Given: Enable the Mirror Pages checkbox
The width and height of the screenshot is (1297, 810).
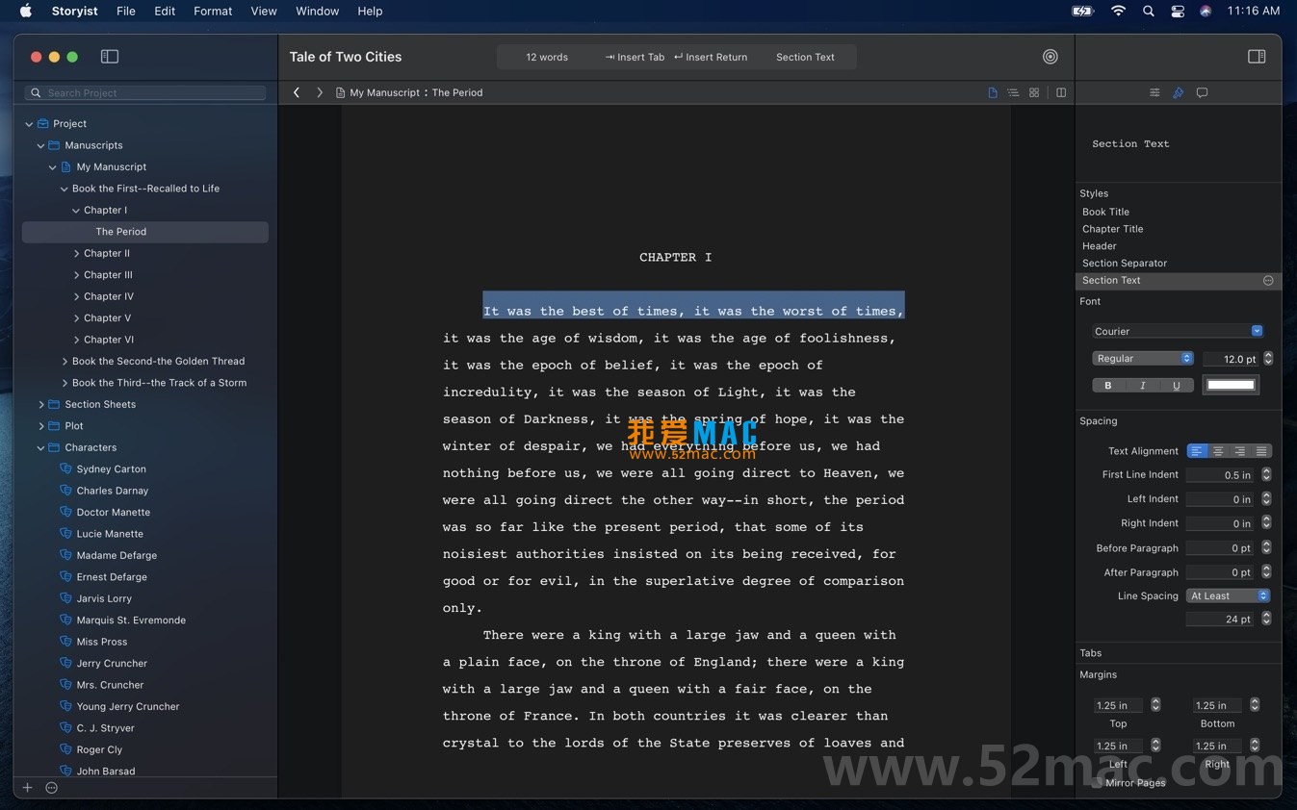Looking at the screenshot, I should 1098,783.
